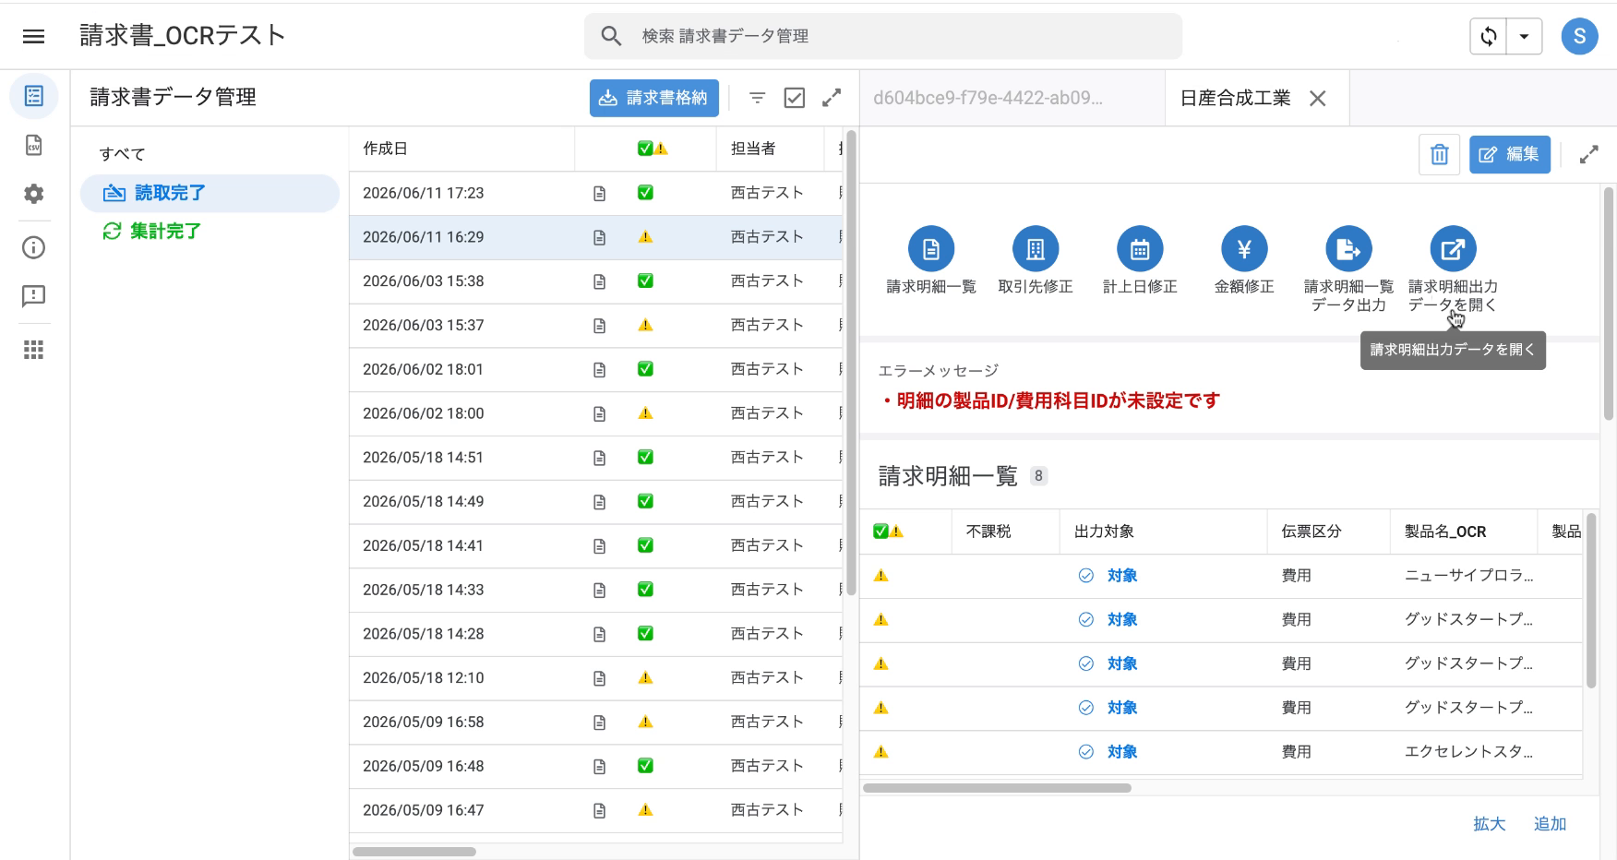Click the 取引先修正 action
Viewport: 1617px width, 860px height.
pyautogui.click(x=1036, y=260)
